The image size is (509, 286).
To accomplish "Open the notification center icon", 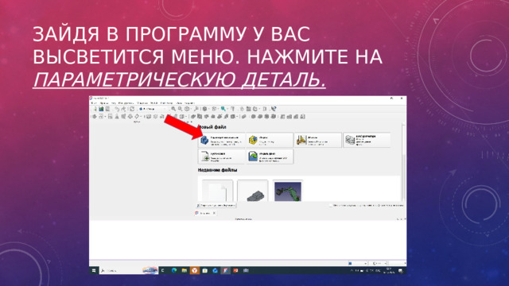I will pos(401,271).
